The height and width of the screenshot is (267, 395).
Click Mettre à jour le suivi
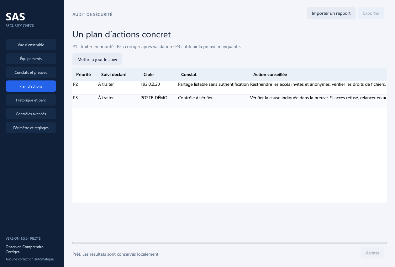[x=97, y=59]
